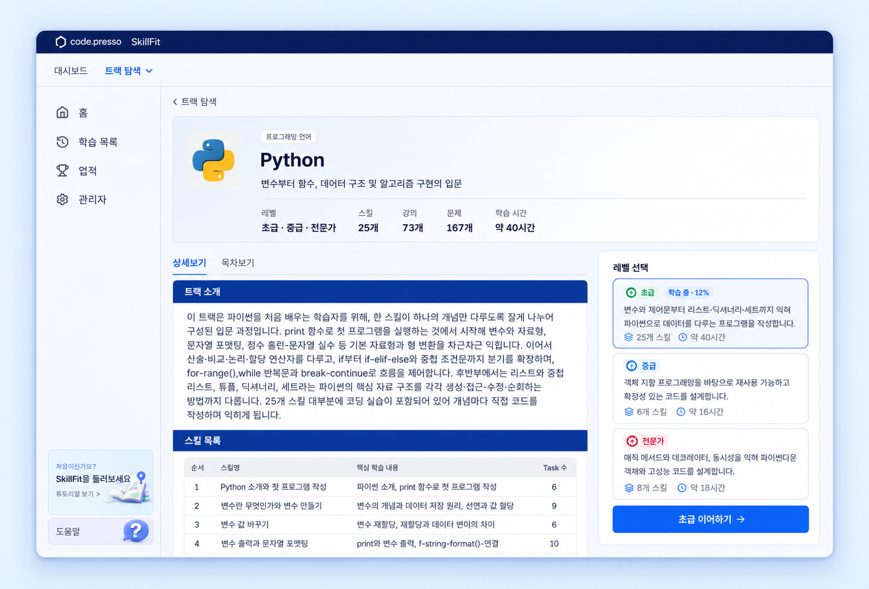This screenshot has width=869, height=589.
Task: Click the SkillFit을 둘러보세요 tutorial card
Action: pyautogui.click(x=100, y=482)
